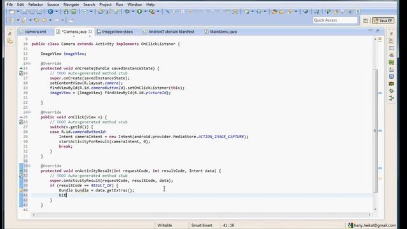This screenshot has width=407, height=229.
Task: Click the Open Perspective icon
Action: coord(366,20)
